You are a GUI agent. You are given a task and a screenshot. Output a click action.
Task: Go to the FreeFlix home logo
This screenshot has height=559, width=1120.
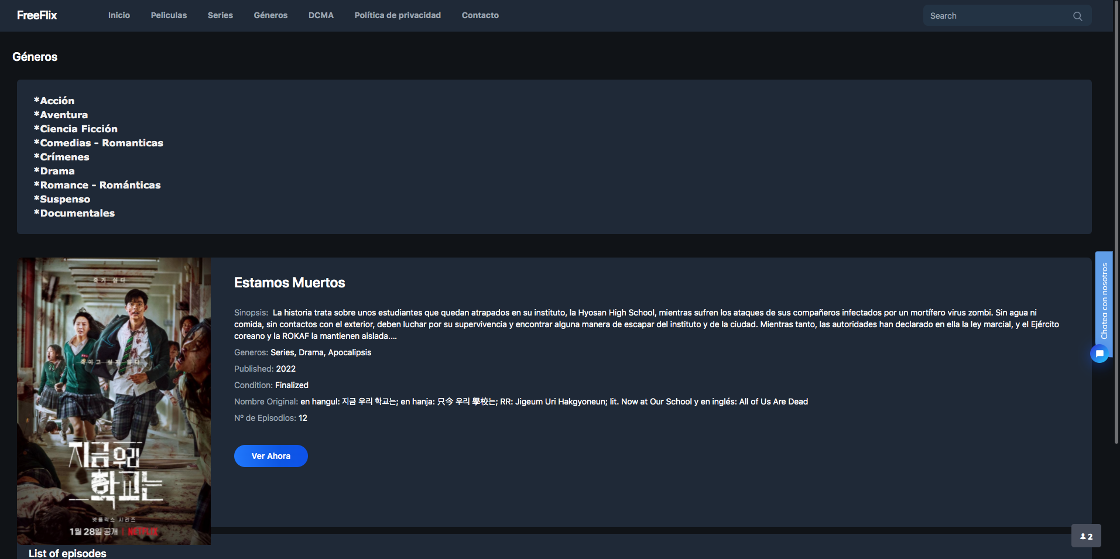(37, 15)
